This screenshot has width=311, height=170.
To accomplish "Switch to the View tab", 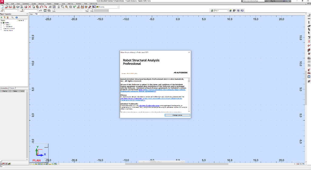I will tap(31, 14).
